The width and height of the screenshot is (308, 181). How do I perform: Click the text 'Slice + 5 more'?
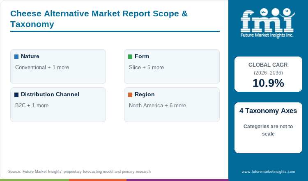coord(146,68)
